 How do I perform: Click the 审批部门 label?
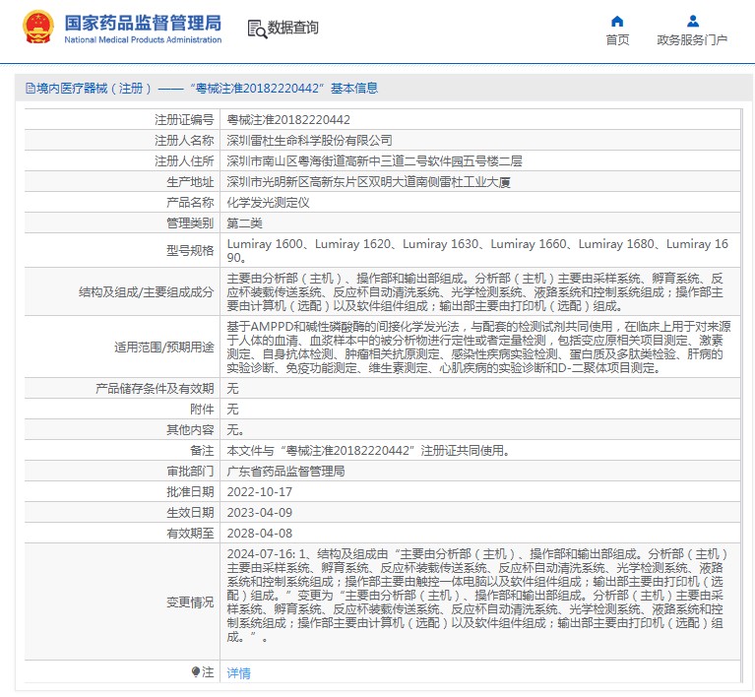(x=190, y=472)
